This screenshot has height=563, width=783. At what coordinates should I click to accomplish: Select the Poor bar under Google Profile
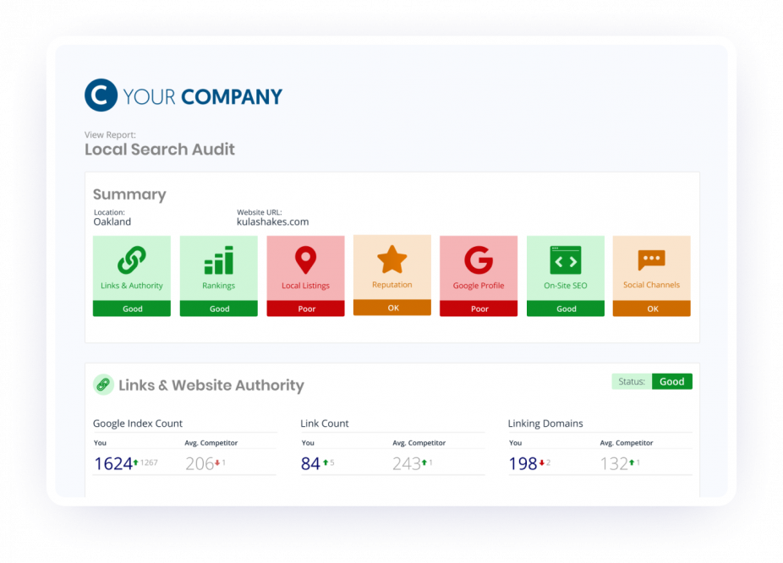[479, 309]
